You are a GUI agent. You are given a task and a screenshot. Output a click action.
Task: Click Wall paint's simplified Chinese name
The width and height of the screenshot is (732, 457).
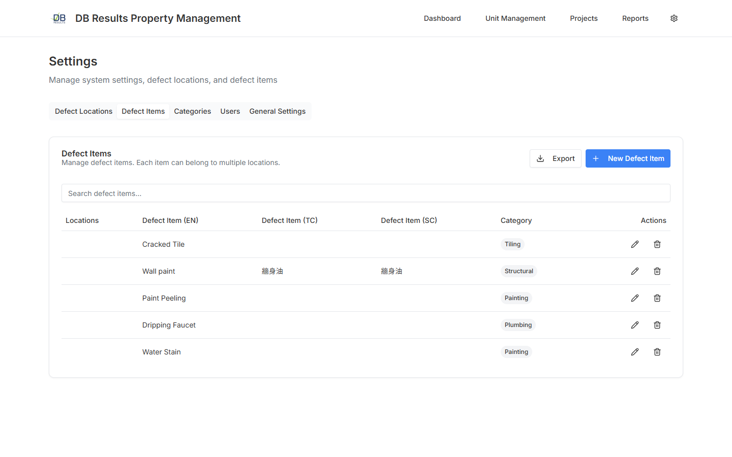click(391, 271)
